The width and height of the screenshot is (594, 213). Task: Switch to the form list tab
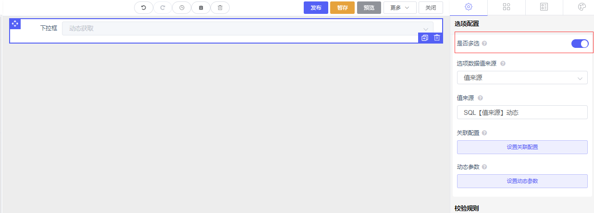coord(544,7)
